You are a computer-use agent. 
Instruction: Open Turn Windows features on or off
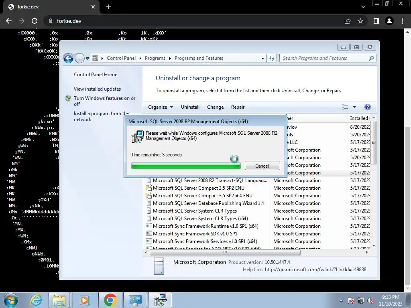[x=104, y=101]
